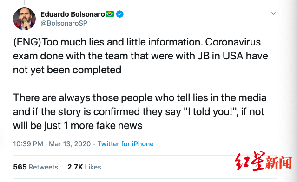Click the "not yet been completed" line
297x182 pixels.
pos(67,70)
